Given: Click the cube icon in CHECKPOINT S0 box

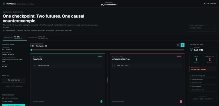Looking at the screenshot, I should pyautogui.click(x=9, y=80).
